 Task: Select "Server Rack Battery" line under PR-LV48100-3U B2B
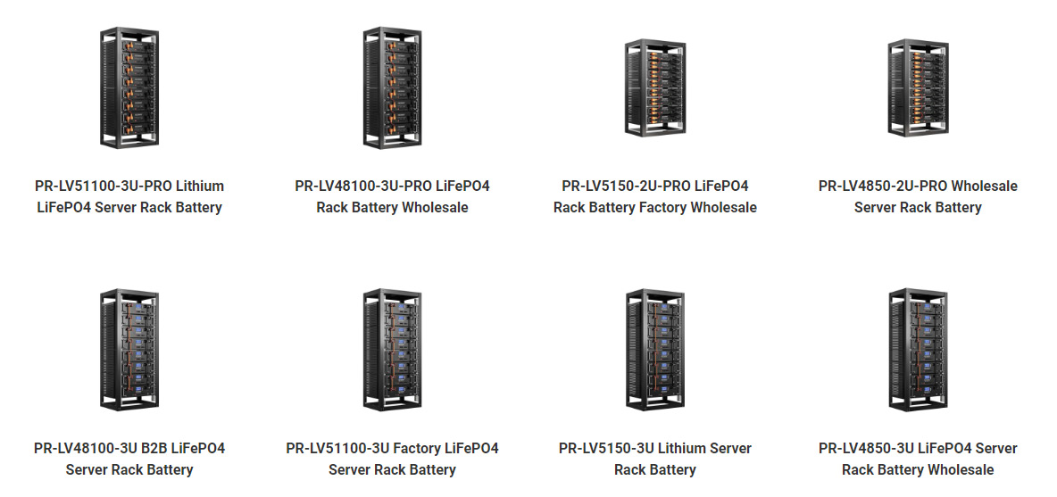pos(129,469)
